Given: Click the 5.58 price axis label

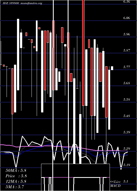Looking at the screenshot, I should [127, 99].
